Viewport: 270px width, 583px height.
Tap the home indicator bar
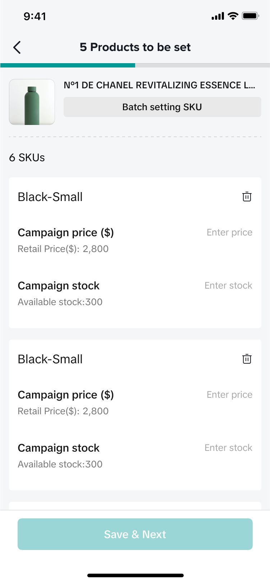[135, 575]
